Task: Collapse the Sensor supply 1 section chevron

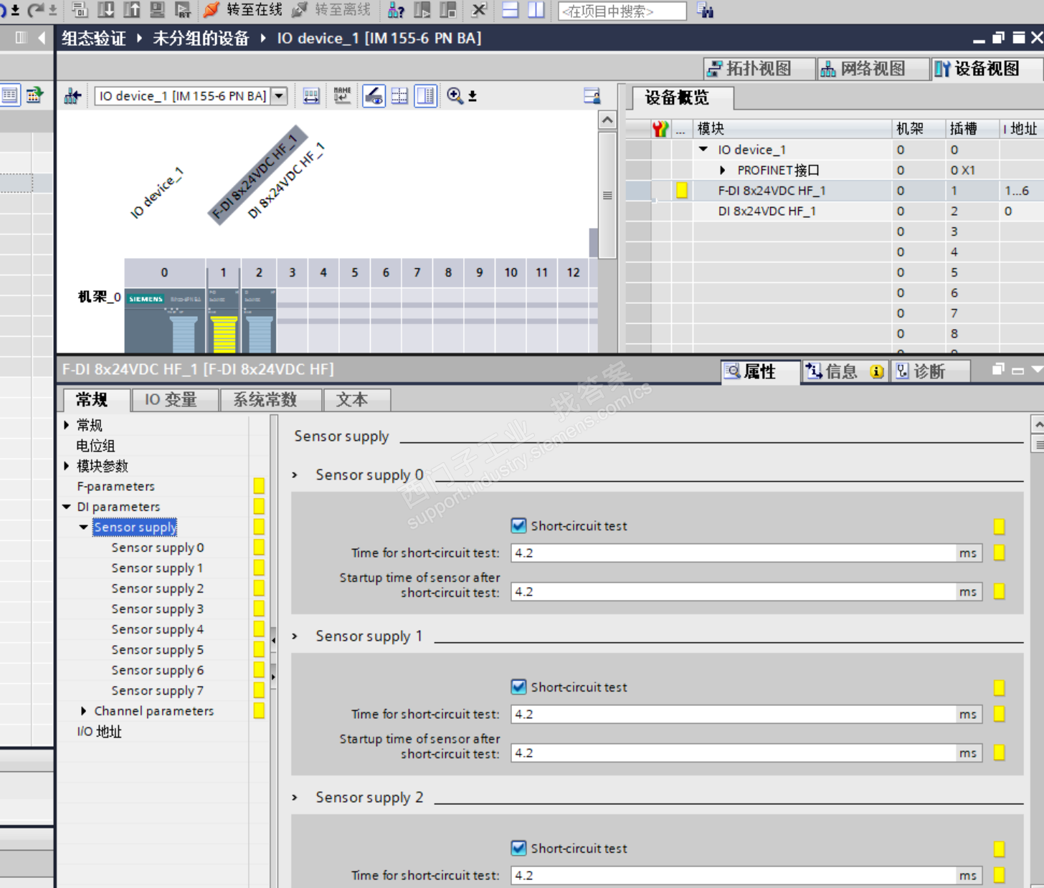Action: click(x=295, y=636)
